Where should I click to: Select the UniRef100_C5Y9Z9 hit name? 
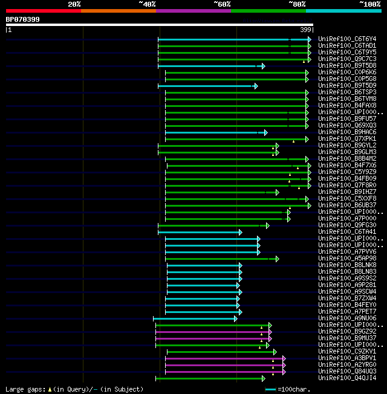coord(347,172)
